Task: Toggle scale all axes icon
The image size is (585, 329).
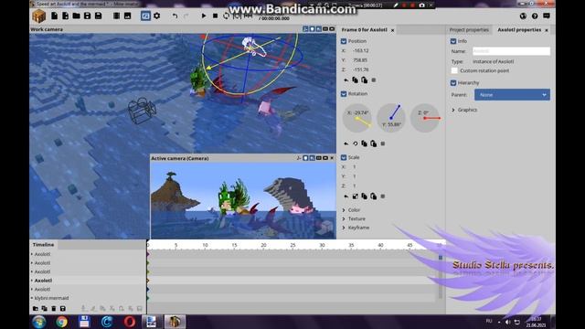Action: click(x=355, y=196)
